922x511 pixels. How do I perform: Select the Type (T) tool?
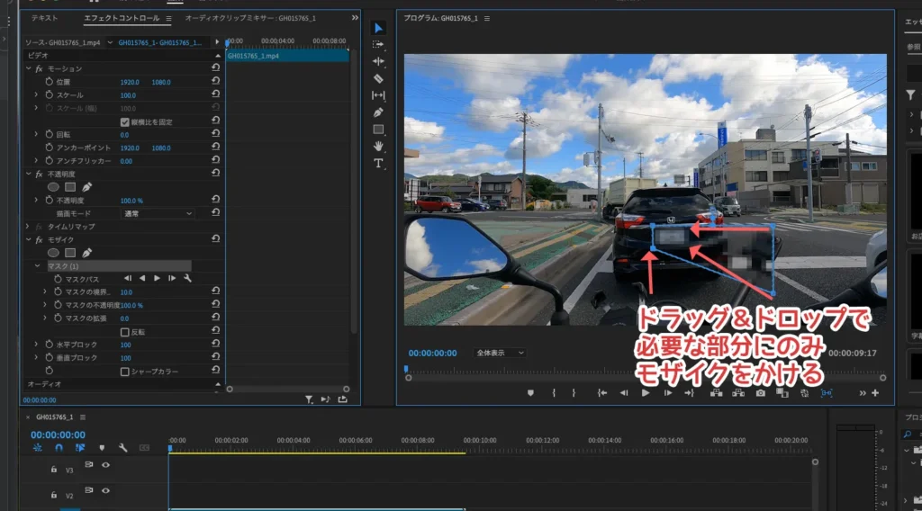coord(378,163)
